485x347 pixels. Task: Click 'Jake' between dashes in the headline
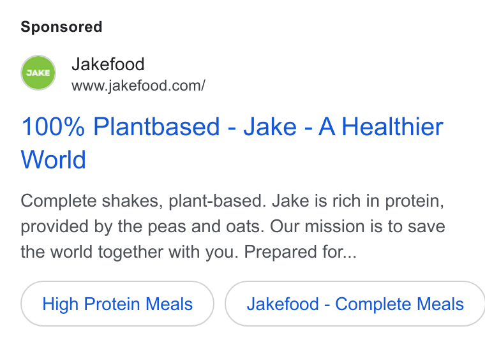coord(270,127)
